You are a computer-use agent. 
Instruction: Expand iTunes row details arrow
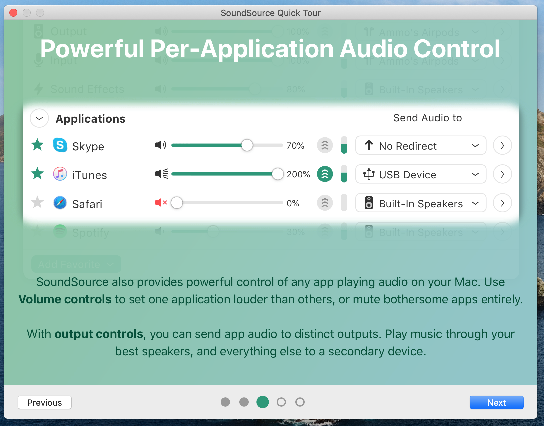(502, 174)
